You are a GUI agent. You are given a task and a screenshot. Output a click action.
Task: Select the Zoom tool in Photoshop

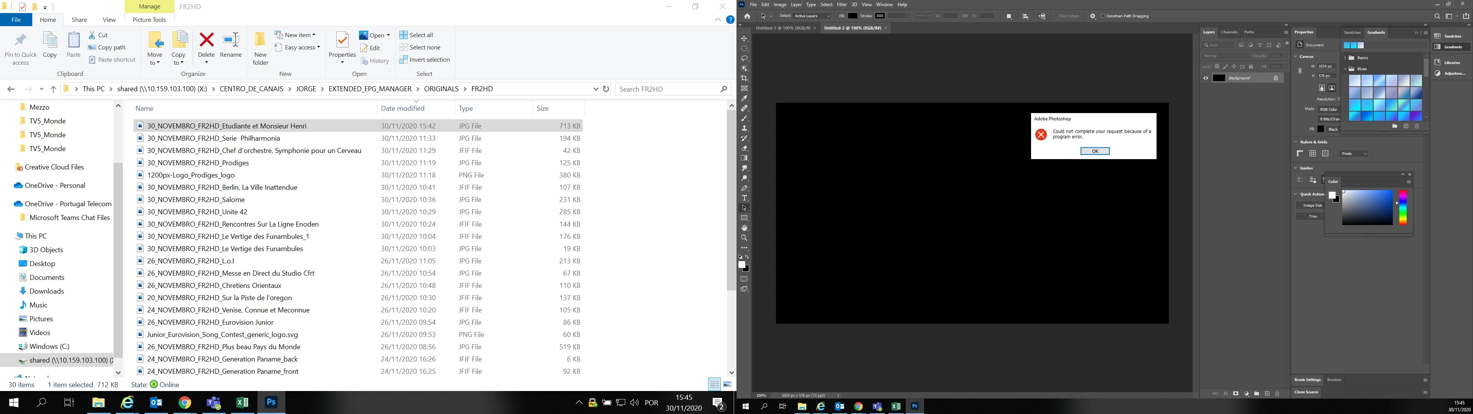click(744, 238)
